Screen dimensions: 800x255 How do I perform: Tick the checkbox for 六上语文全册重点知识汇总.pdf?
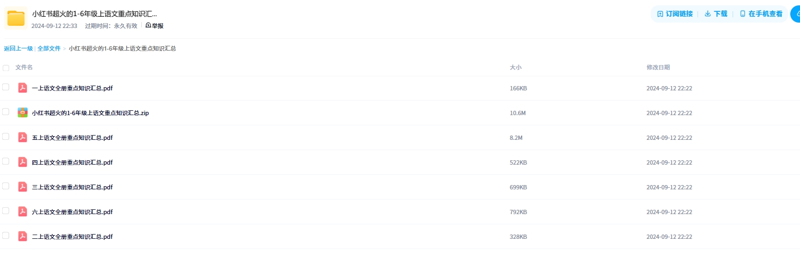(x=6, y=211)
